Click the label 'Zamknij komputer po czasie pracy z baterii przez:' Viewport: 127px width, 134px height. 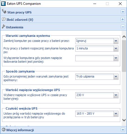(37, 41)
